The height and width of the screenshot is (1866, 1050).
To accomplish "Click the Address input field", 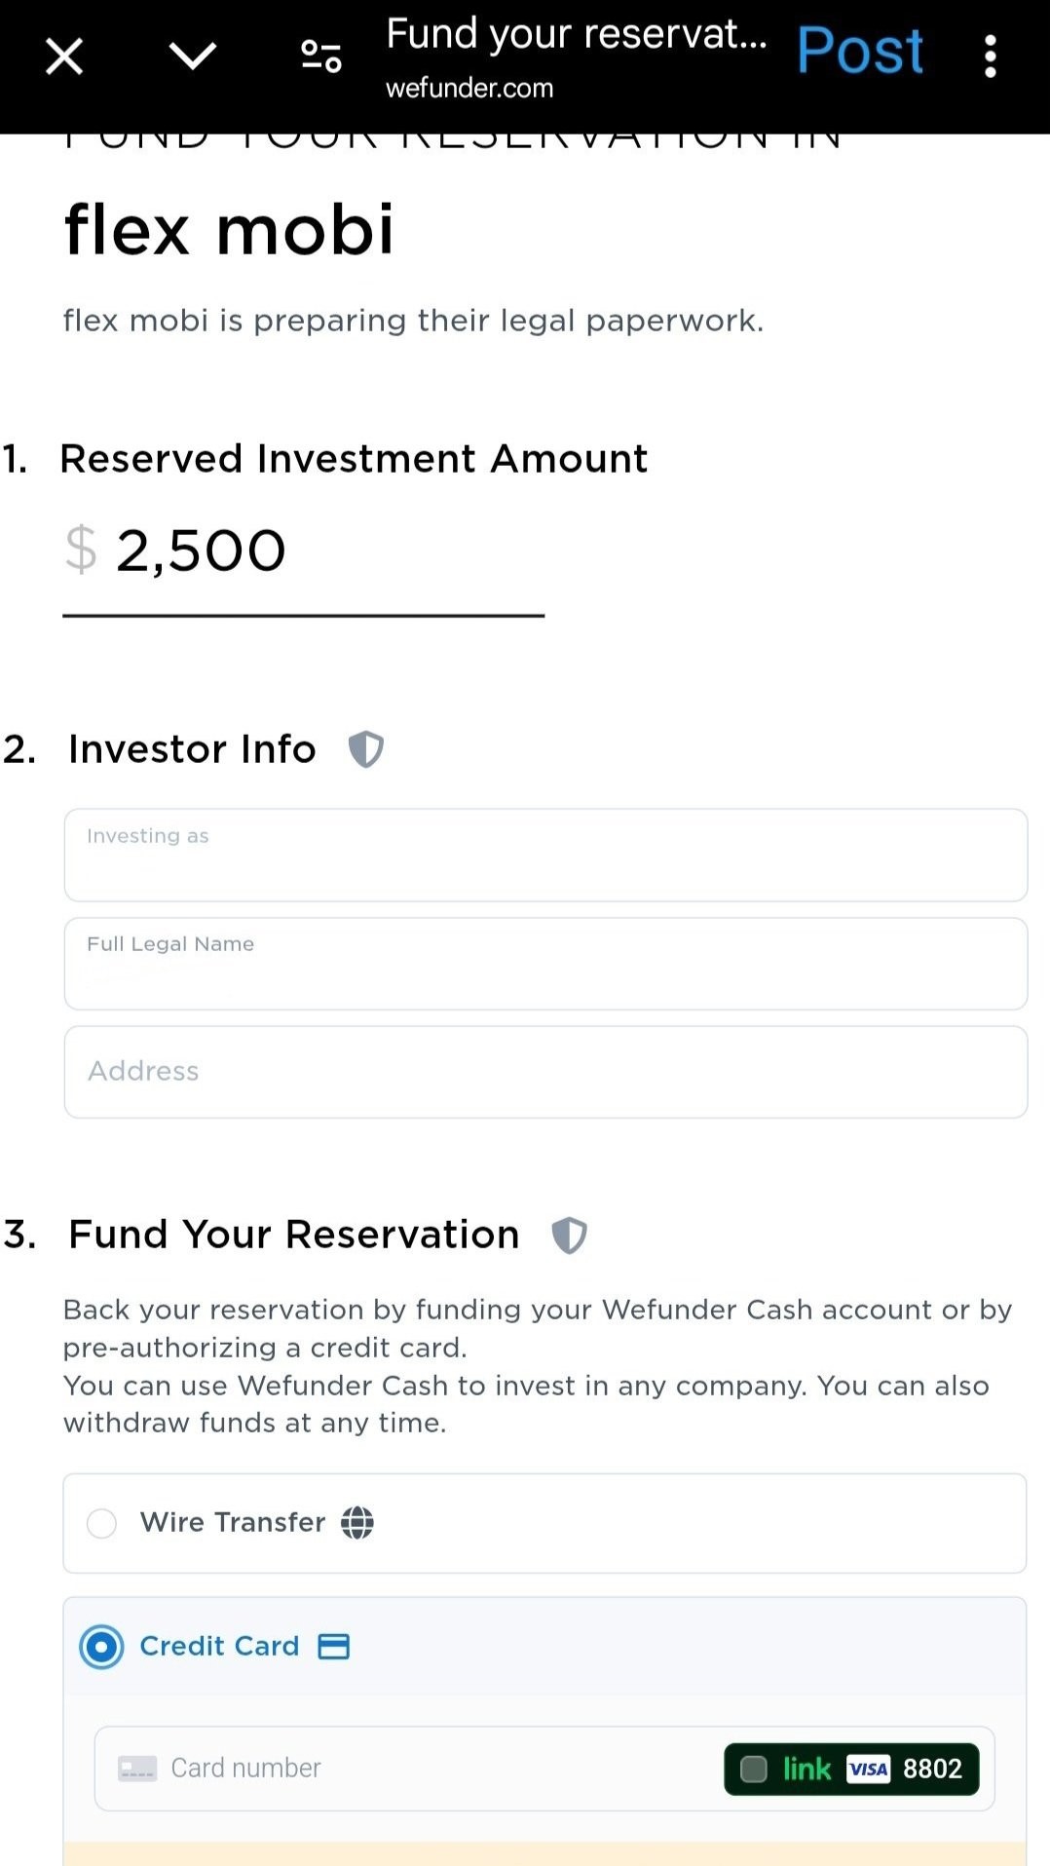I will coord(545,1072).
